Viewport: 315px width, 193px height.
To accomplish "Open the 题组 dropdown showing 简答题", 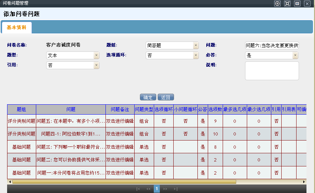I will tap(196, 45).
